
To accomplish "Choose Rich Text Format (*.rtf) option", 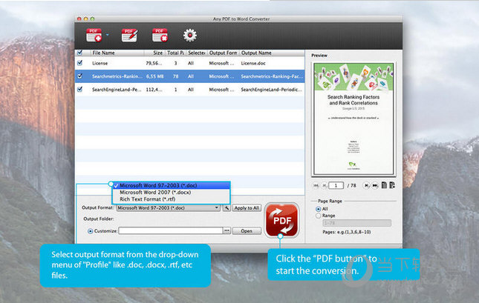I will (x=171, y=199).
